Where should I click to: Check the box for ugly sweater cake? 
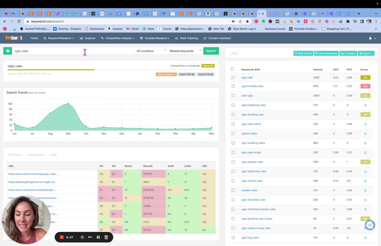pos(233,162)
